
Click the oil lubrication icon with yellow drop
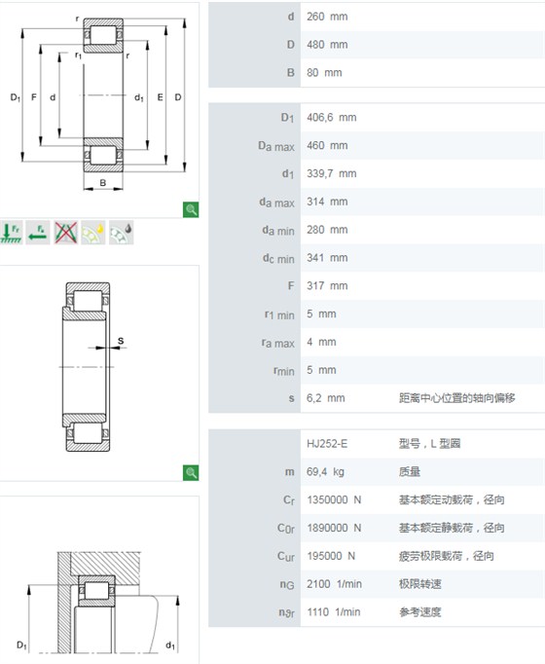click(93, 233)
